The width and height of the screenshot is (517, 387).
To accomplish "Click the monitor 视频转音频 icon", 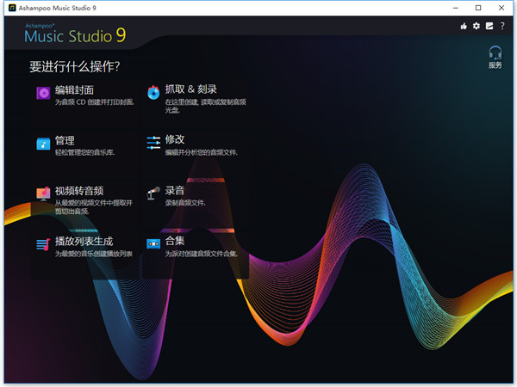I will (43, 193).
